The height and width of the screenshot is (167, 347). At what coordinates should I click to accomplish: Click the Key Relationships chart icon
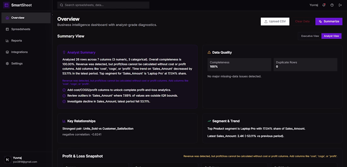pyautogui.click(x=64, y=121)
